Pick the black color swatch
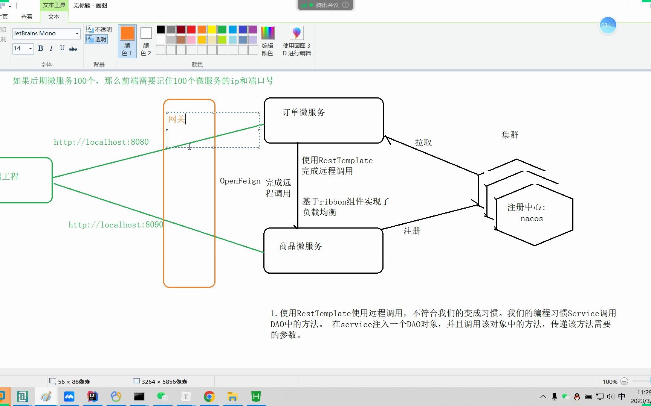 [160, 29]
